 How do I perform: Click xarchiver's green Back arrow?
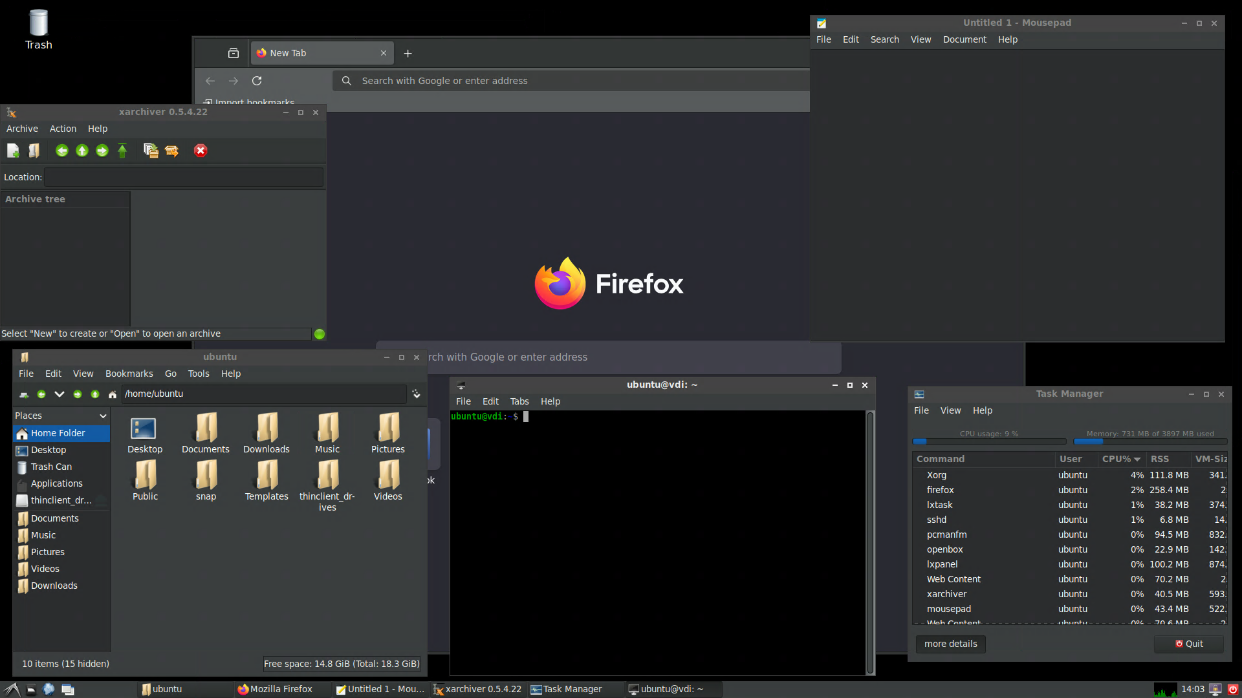62,151
